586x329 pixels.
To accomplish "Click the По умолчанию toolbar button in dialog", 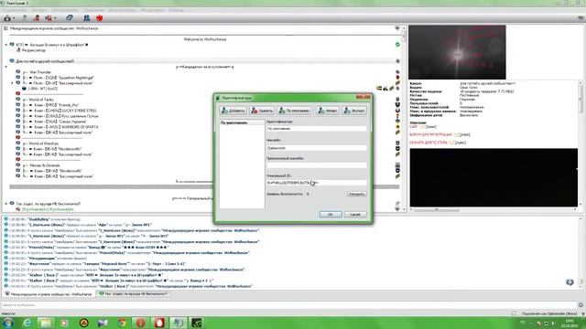I will [294, 111].
